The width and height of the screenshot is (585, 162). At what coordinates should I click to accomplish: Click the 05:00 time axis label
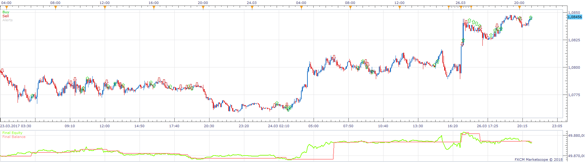(314, 126)
